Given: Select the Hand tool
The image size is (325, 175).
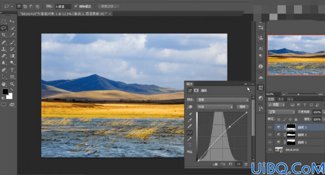Looking at the screenshot, I should (4, 84).
